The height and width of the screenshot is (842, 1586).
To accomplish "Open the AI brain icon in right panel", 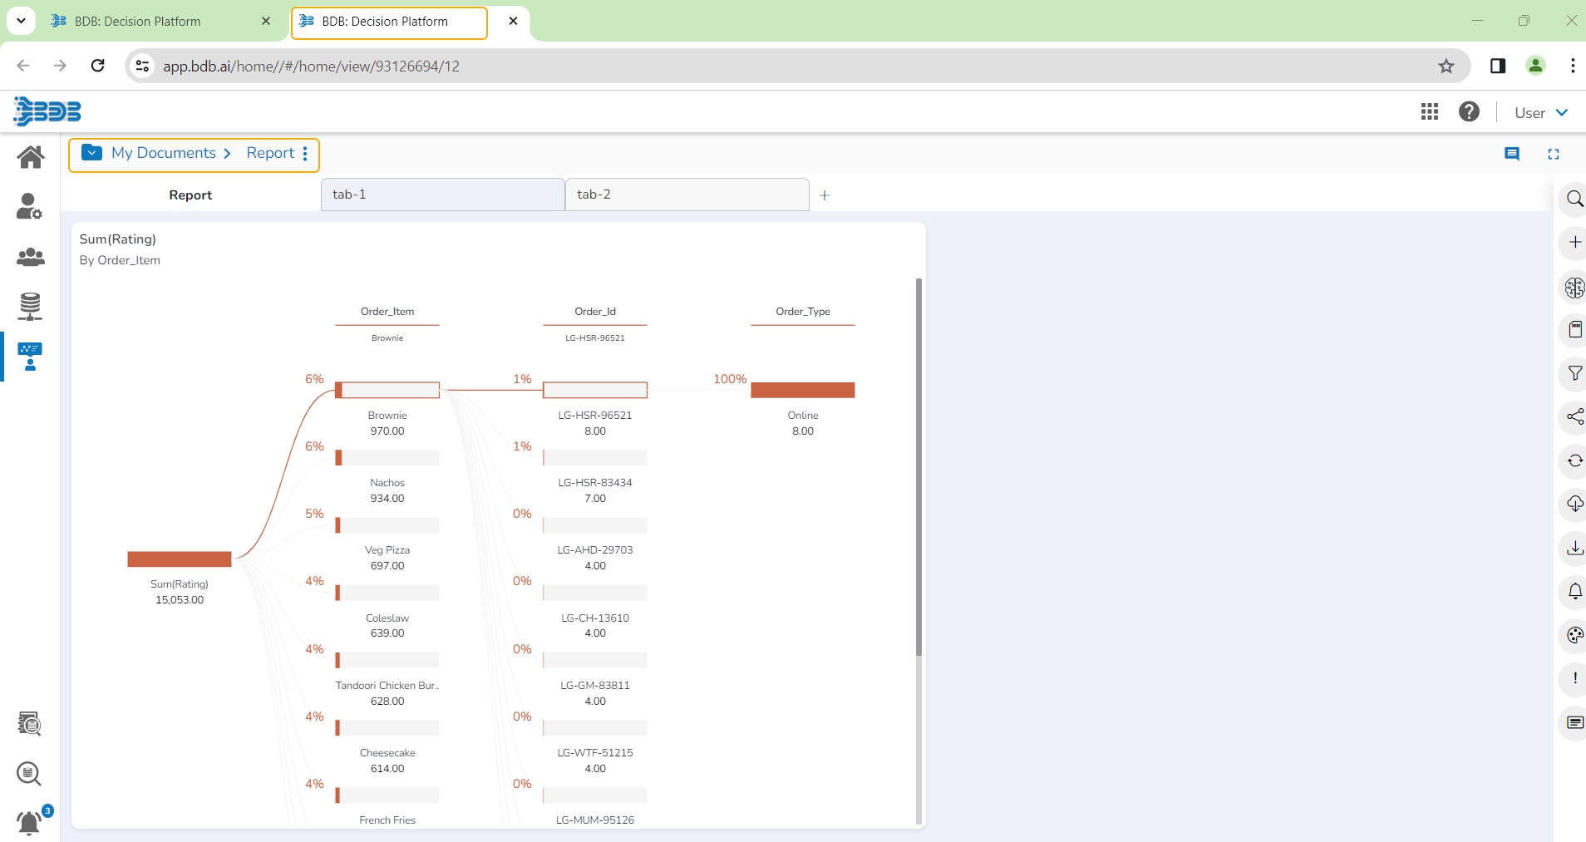I will tap(1574, 288).
